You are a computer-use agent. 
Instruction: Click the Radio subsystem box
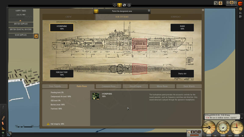tap(182, 27)
